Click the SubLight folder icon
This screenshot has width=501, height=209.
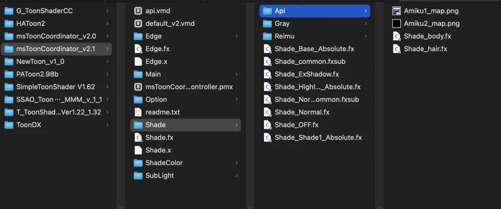tap(138, 176)
